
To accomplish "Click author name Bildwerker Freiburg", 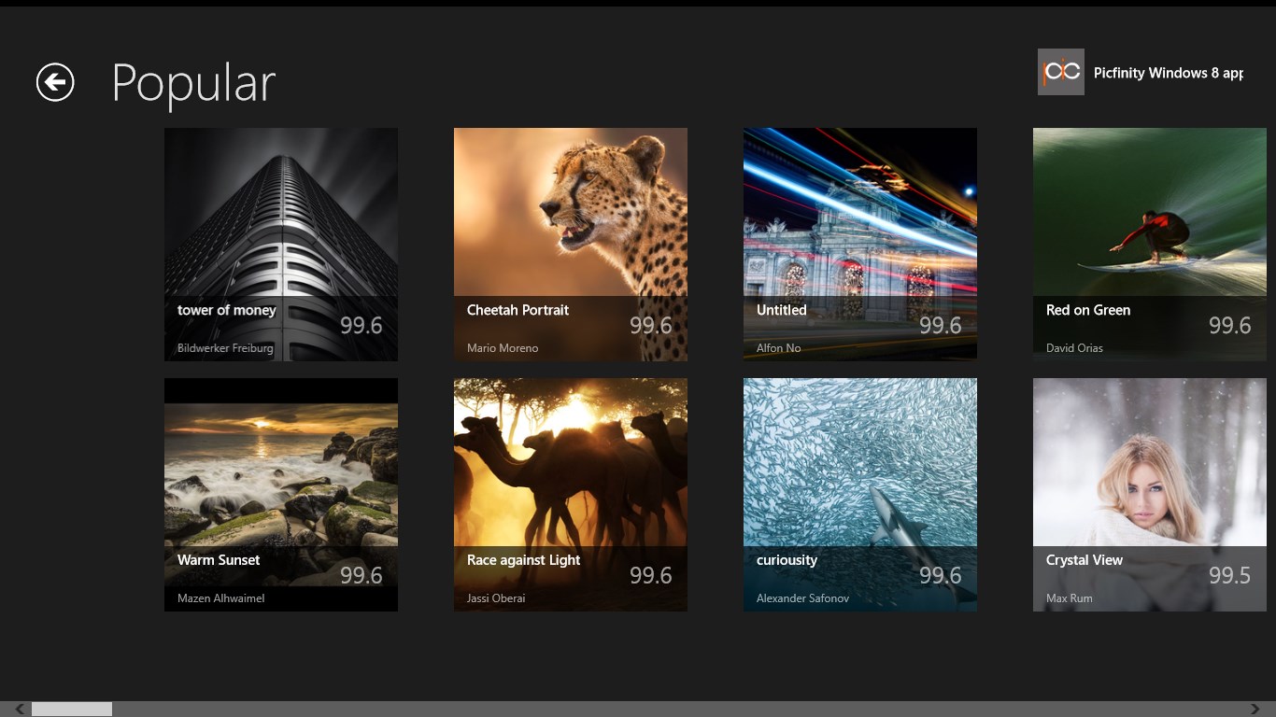I will pos(225,348).
